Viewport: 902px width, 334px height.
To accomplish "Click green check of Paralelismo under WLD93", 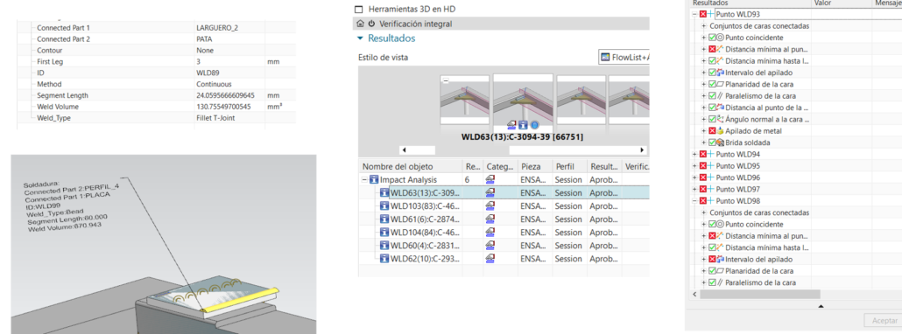I will tap(712, 96).
